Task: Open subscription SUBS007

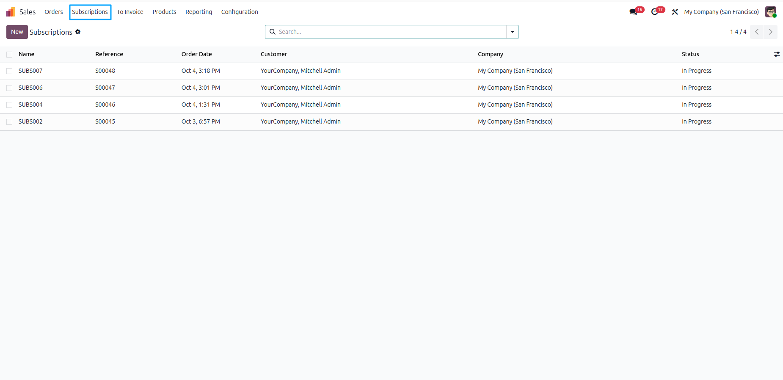Action: coord(30,71)
